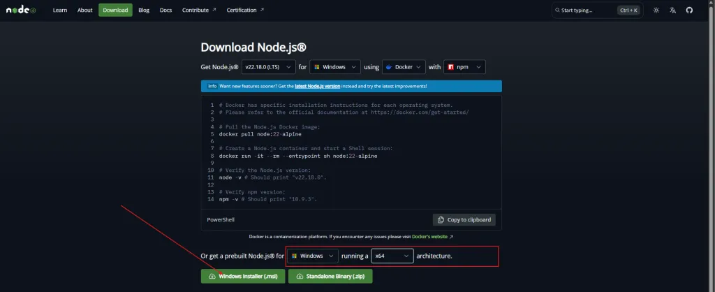Viewport: 715px width, 292px height.
Task: Download the Windows Installer (.msi)
Action: (x=242, y=276)
